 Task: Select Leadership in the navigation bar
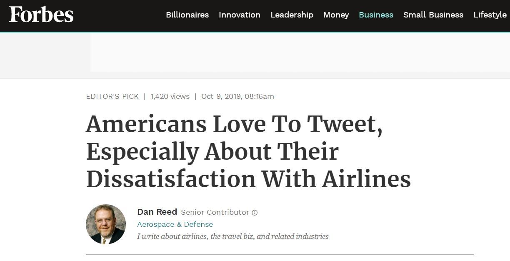pos(292,15)
